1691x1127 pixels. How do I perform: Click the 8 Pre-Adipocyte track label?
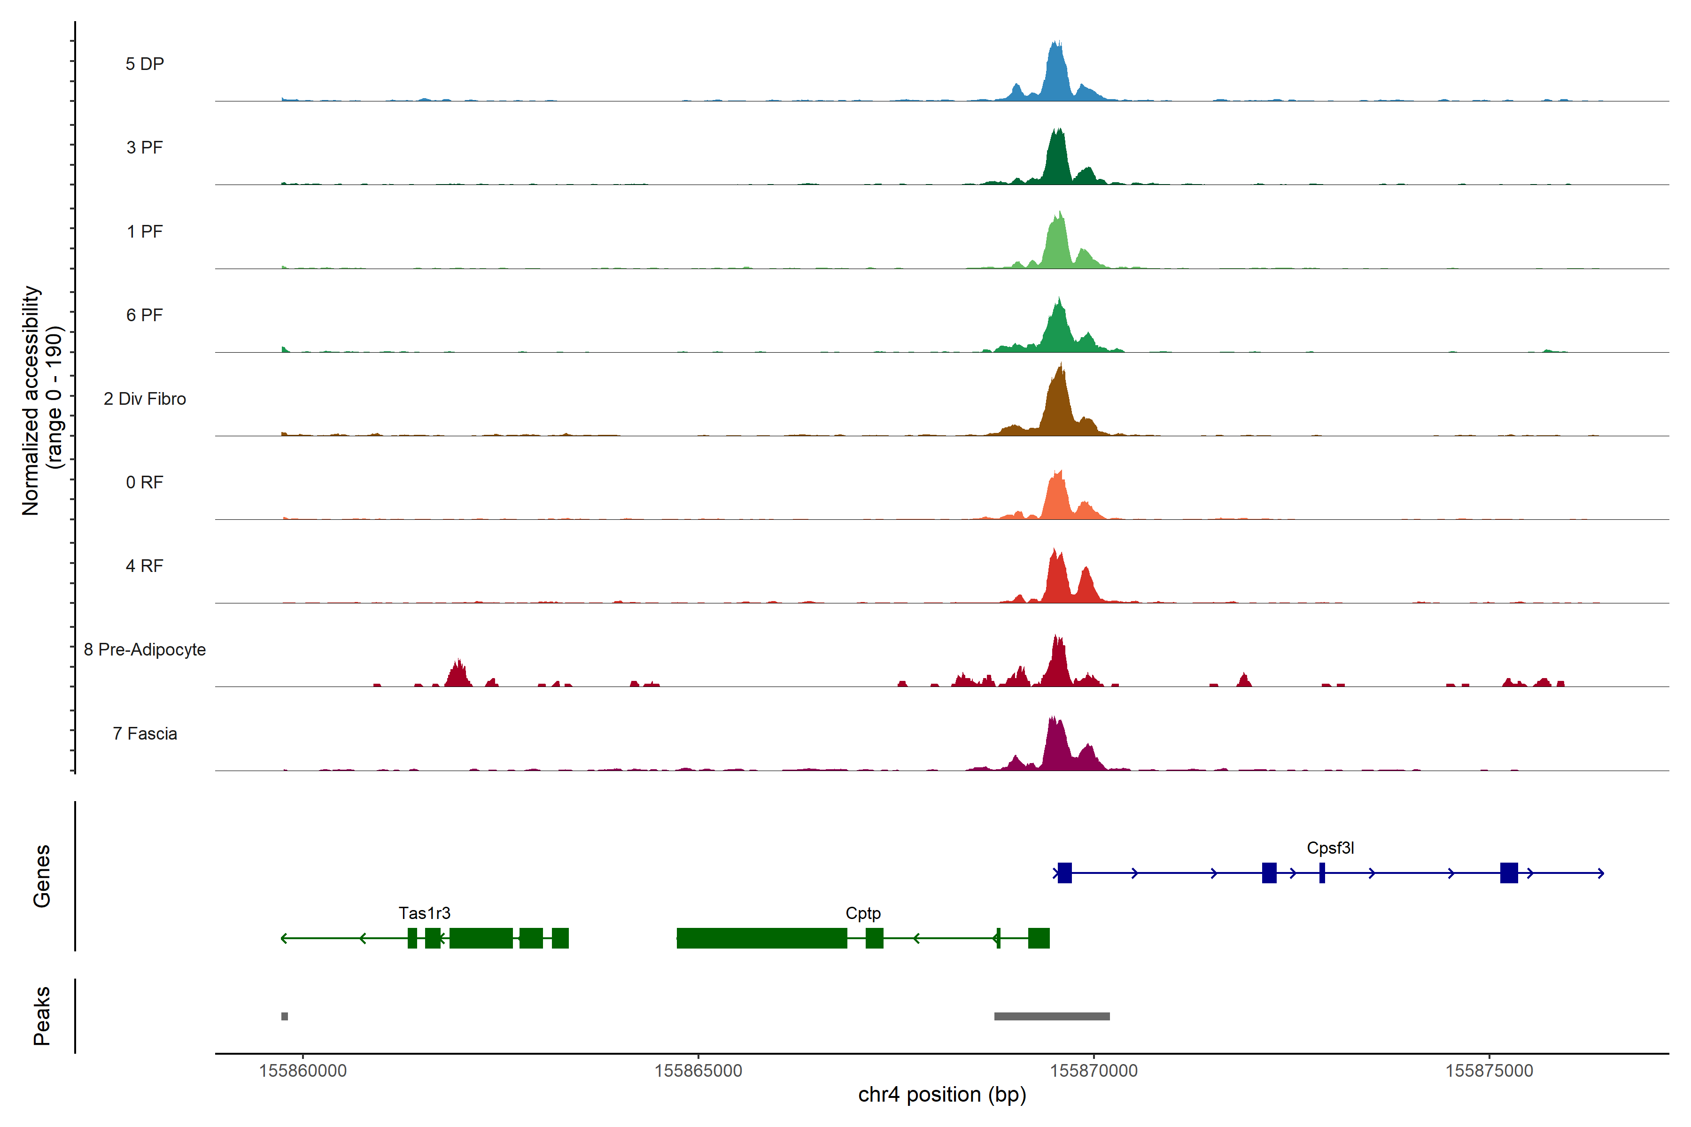(145, 650)
